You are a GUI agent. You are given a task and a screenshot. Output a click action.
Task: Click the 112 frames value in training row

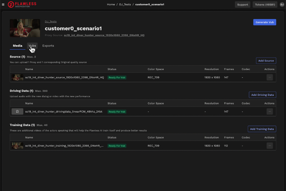click(x=226, y=146)
